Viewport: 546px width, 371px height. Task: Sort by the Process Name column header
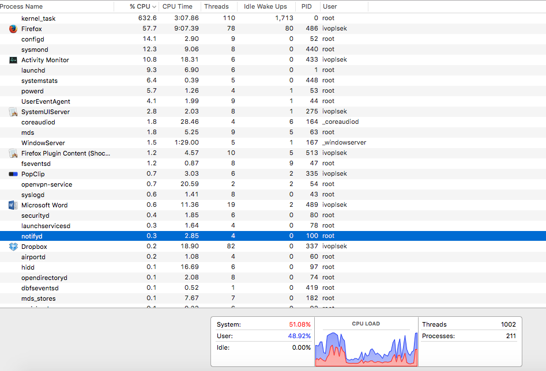(21, 6)
